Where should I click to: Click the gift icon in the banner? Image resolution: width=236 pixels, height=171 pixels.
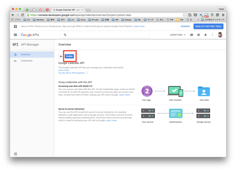pos(15,26)
